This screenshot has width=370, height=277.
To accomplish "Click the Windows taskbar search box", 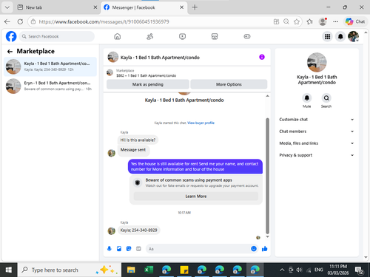I will click(70, 270).
